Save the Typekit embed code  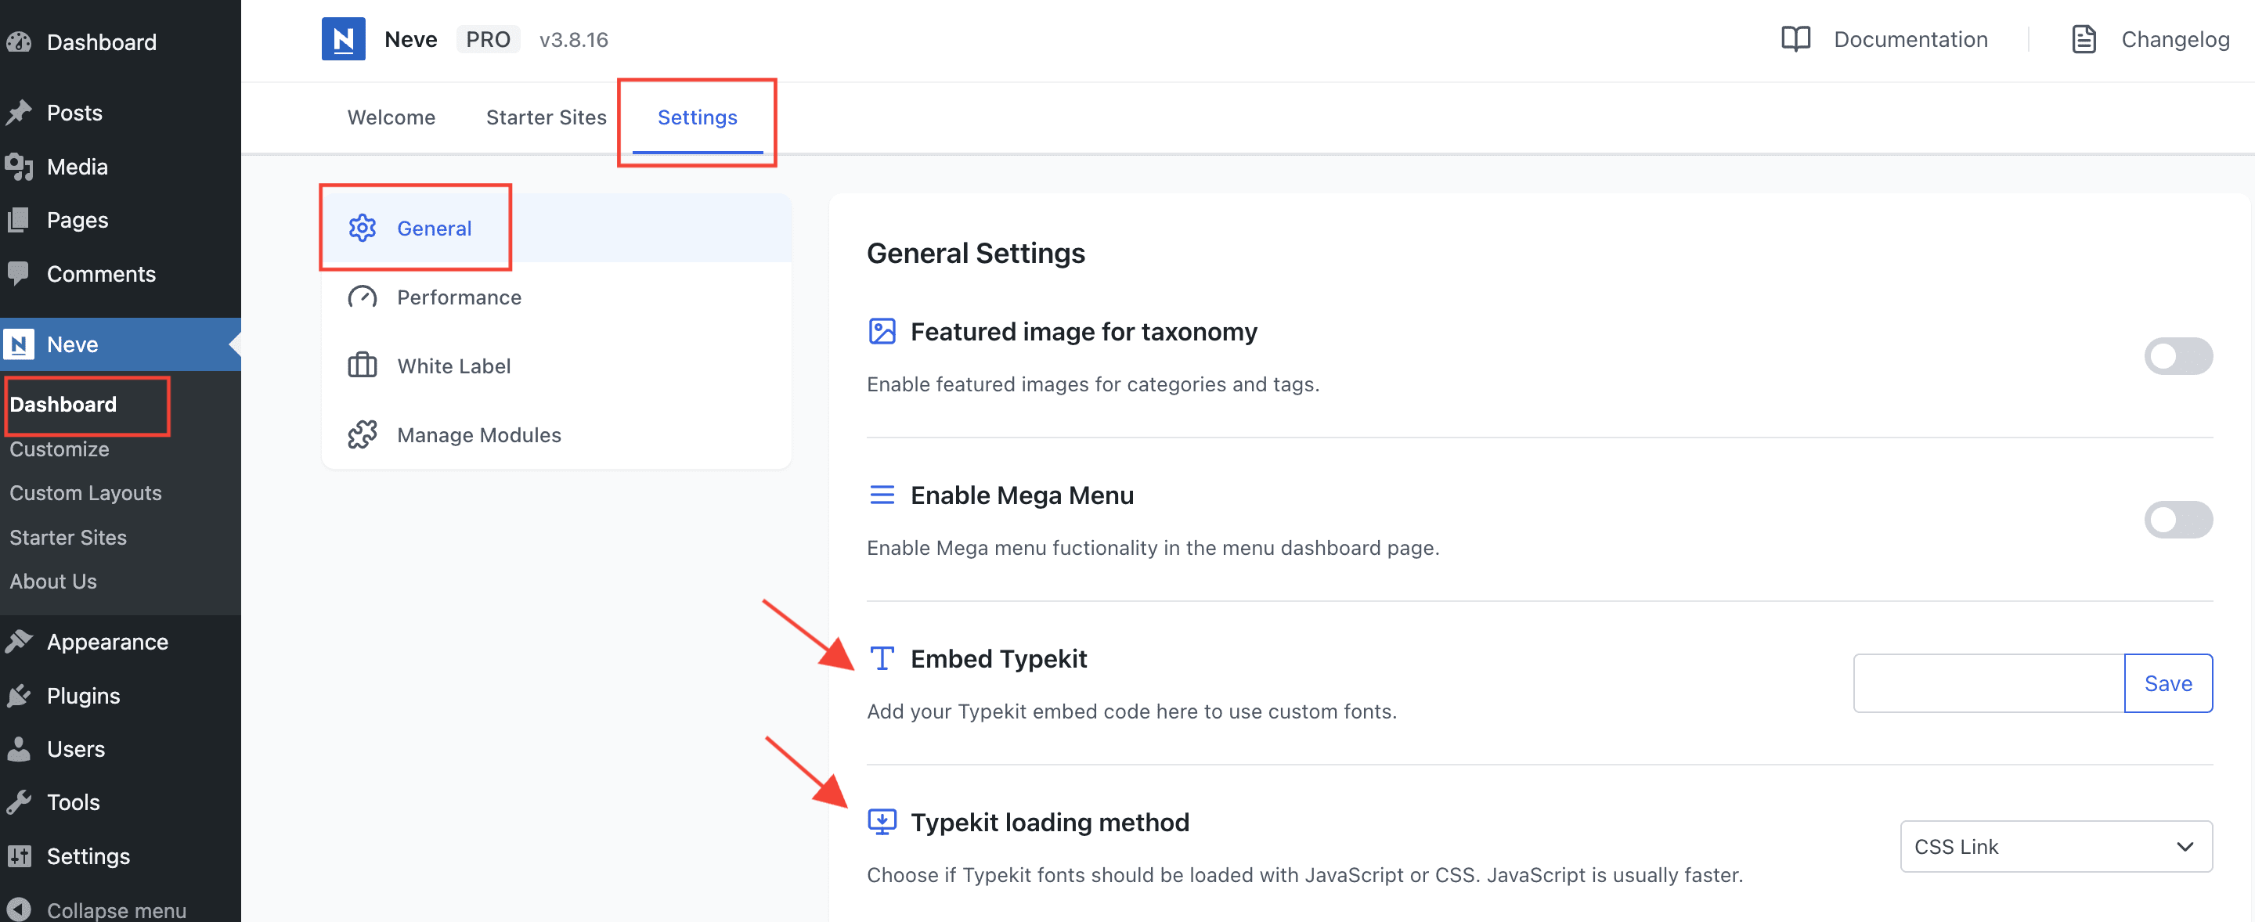(2167, 683)
